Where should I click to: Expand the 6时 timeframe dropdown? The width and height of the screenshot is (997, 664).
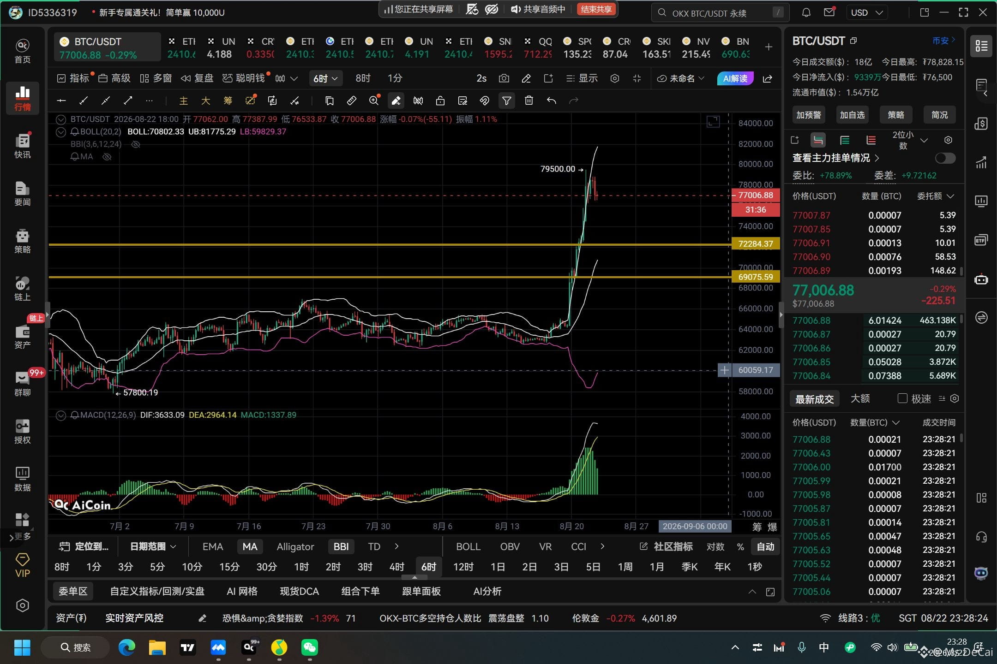coord(325,78)
